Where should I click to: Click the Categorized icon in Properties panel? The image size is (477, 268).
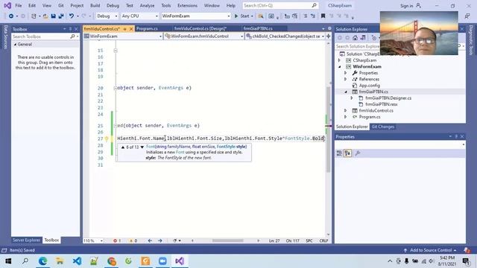pyautogui.click(x=339, y=153)
